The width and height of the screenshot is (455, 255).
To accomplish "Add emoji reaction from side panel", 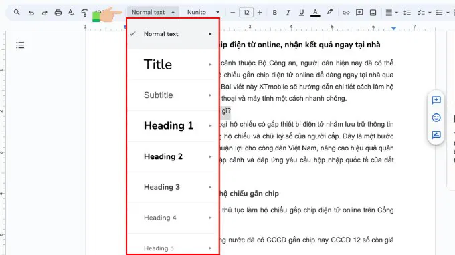I will coord(436,117).
